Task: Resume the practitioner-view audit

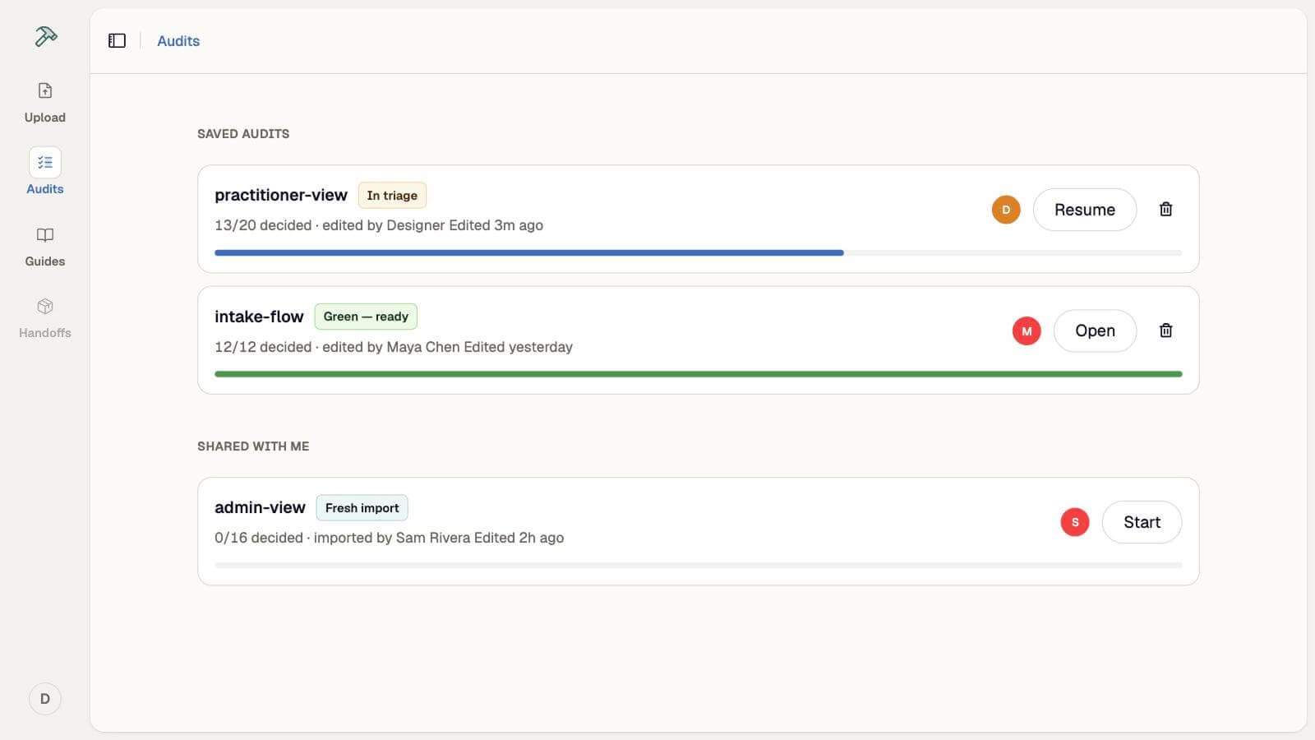Action: (1085, 210)
